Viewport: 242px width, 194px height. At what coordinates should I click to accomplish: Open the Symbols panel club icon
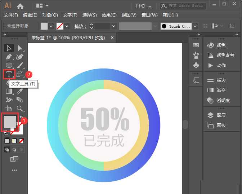click(x=196, y=65)
